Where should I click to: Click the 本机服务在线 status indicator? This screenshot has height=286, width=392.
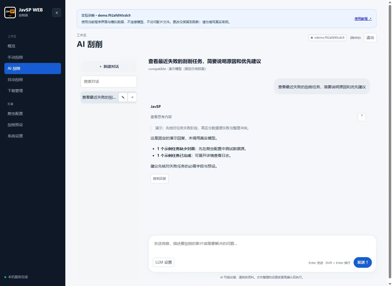[x=16, y=277]
